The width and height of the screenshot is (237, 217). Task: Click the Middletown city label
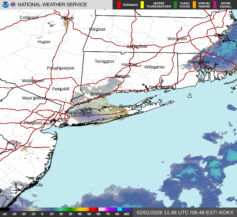click(33, 80)
